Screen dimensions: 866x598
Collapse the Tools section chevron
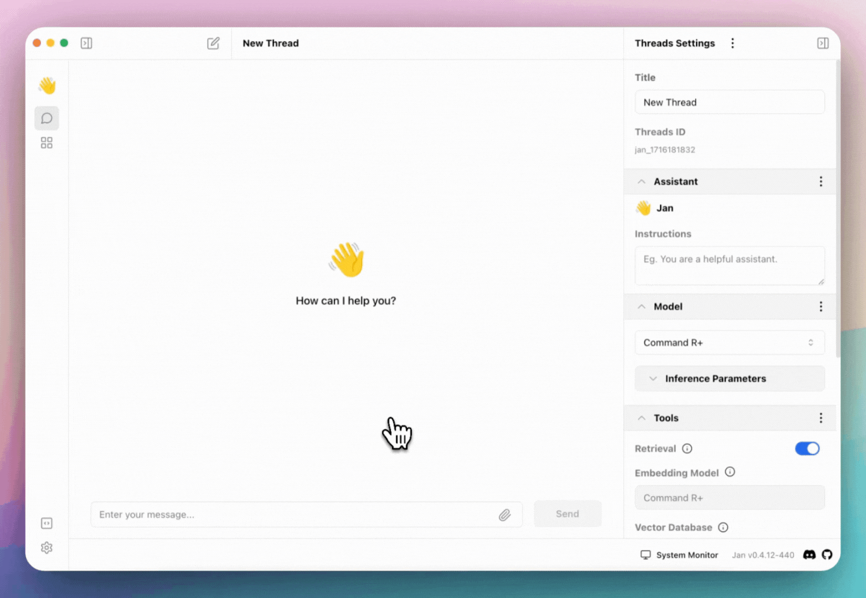(x=642, y=418)
